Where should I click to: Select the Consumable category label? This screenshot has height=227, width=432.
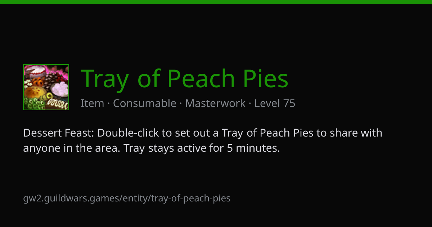(145, 103)
